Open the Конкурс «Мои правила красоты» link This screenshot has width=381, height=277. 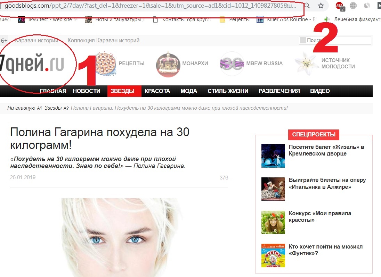[320, 217]
